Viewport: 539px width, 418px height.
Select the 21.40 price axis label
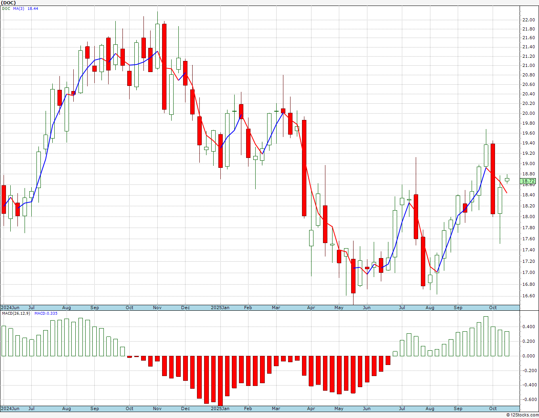tap(528, 47)
